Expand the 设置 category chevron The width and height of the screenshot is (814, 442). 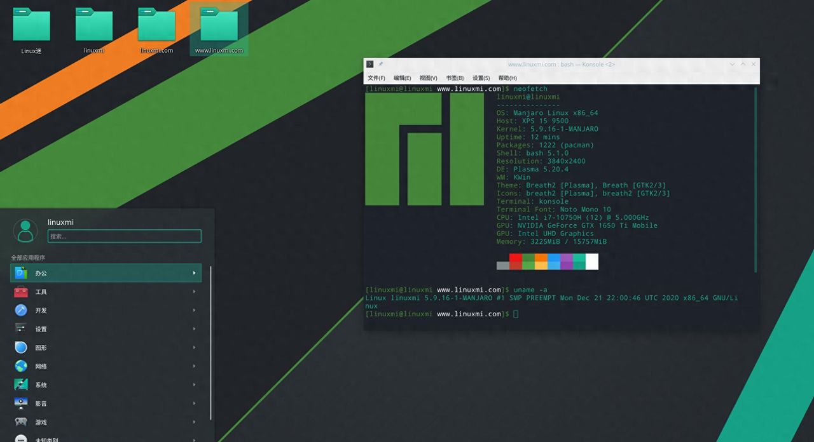click(x=194, y=329)
